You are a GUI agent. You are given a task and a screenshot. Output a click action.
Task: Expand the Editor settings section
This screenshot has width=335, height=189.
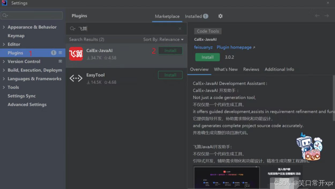(x=4, y=44)
